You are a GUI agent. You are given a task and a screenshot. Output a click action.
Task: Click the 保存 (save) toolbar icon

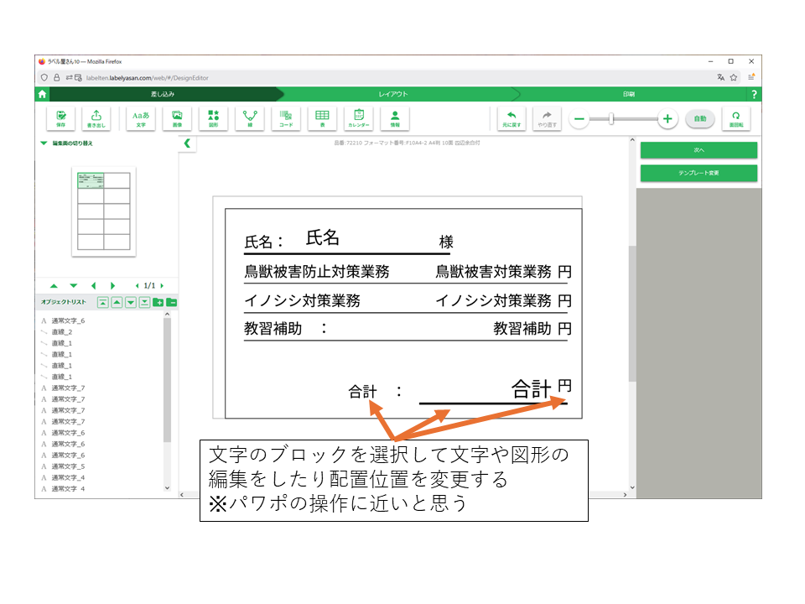[60, 118]
